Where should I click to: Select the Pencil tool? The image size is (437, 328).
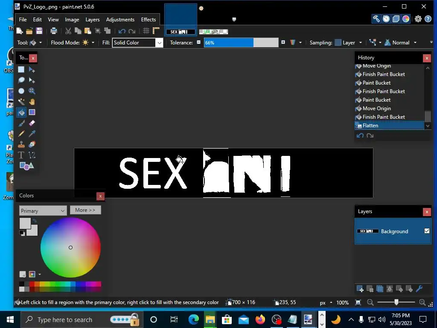21,134
